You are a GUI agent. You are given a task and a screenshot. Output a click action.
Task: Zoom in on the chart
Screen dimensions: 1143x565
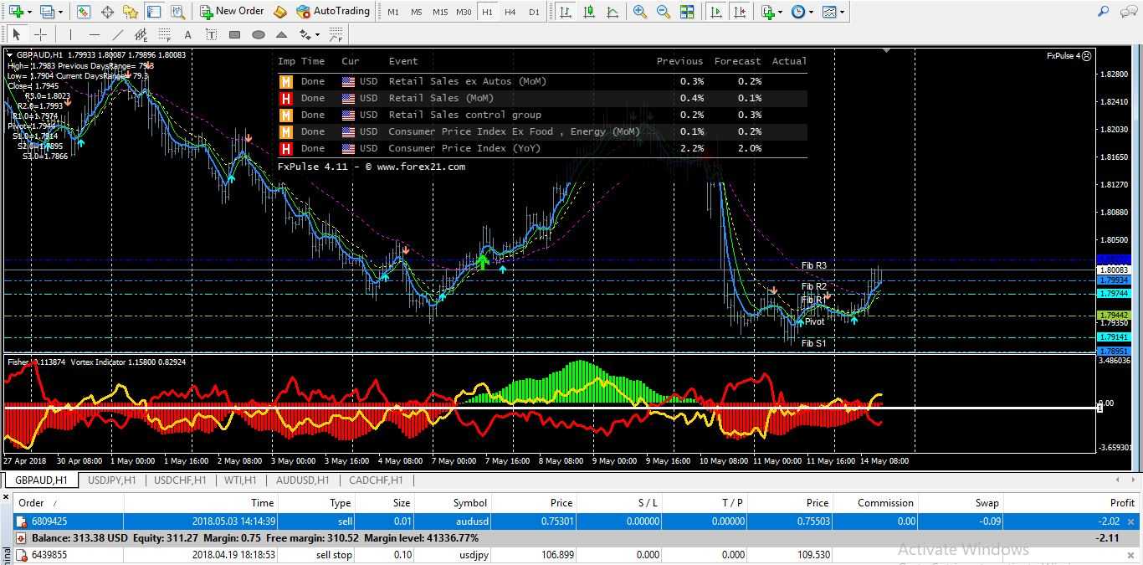(x=640, y=12)
